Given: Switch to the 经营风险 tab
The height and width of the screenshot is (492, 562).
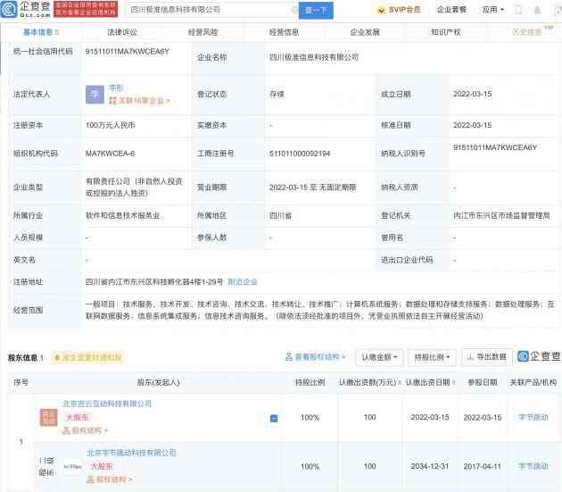Looking at the screenshot, I should [203, 32].
